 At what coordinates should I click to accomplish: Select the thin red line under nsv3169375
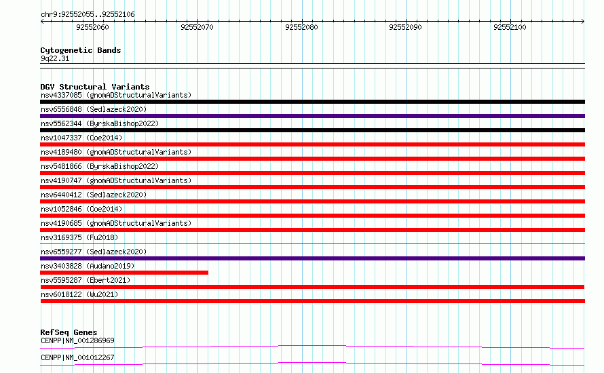[x=312, y=243]
